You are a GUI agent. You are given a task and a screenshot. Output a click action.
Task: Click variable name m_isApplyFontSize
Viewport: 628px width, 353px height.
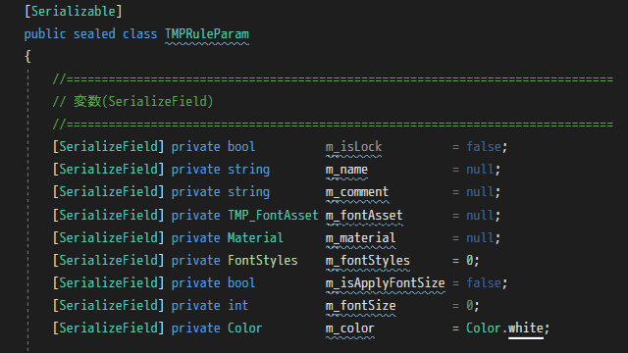(x=386, y=283)
